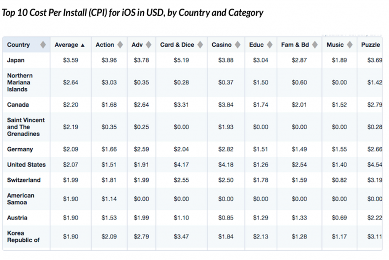Sort by Action using its diamond icon
Viewport: 389px width, 260px height.
120,45
